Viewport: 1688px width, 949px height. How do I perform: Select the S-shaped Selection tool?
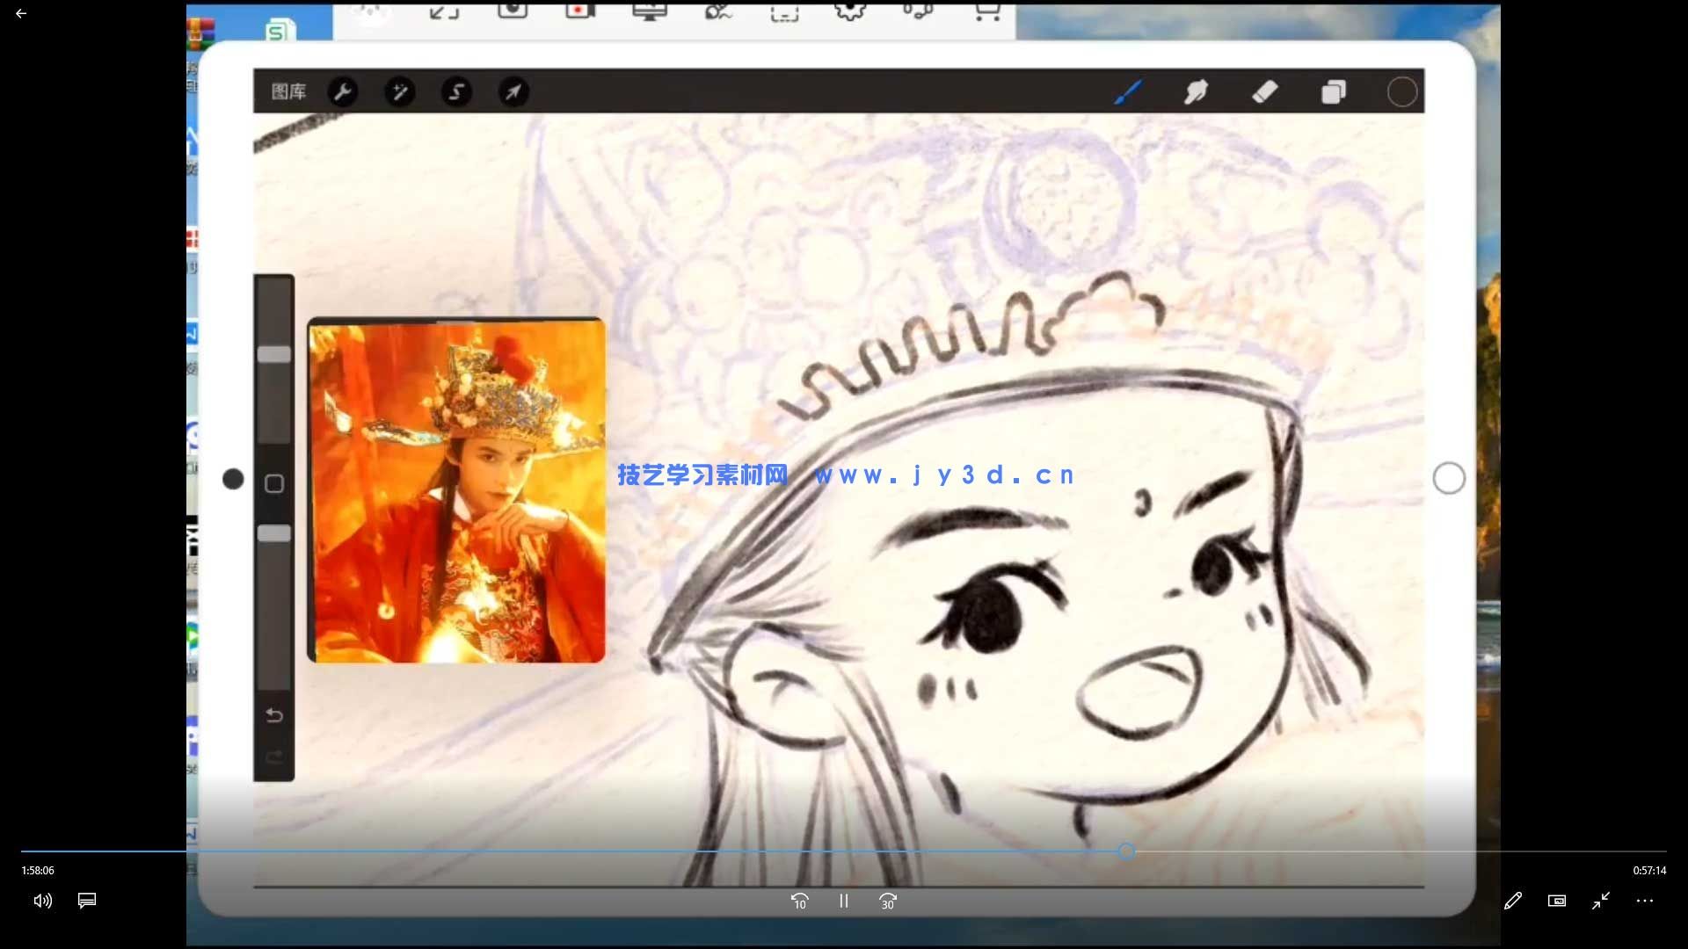click(456, 91)
